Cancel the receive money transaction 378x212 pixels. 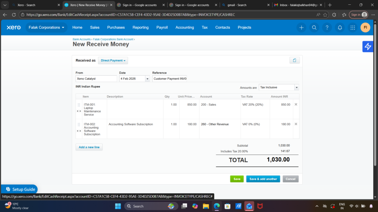click(x=291, y=179)
